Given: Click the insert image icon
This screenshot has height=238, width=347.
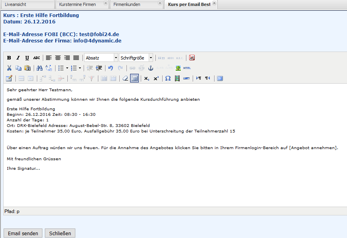Looking at the screenshot, I should point(178,68).
